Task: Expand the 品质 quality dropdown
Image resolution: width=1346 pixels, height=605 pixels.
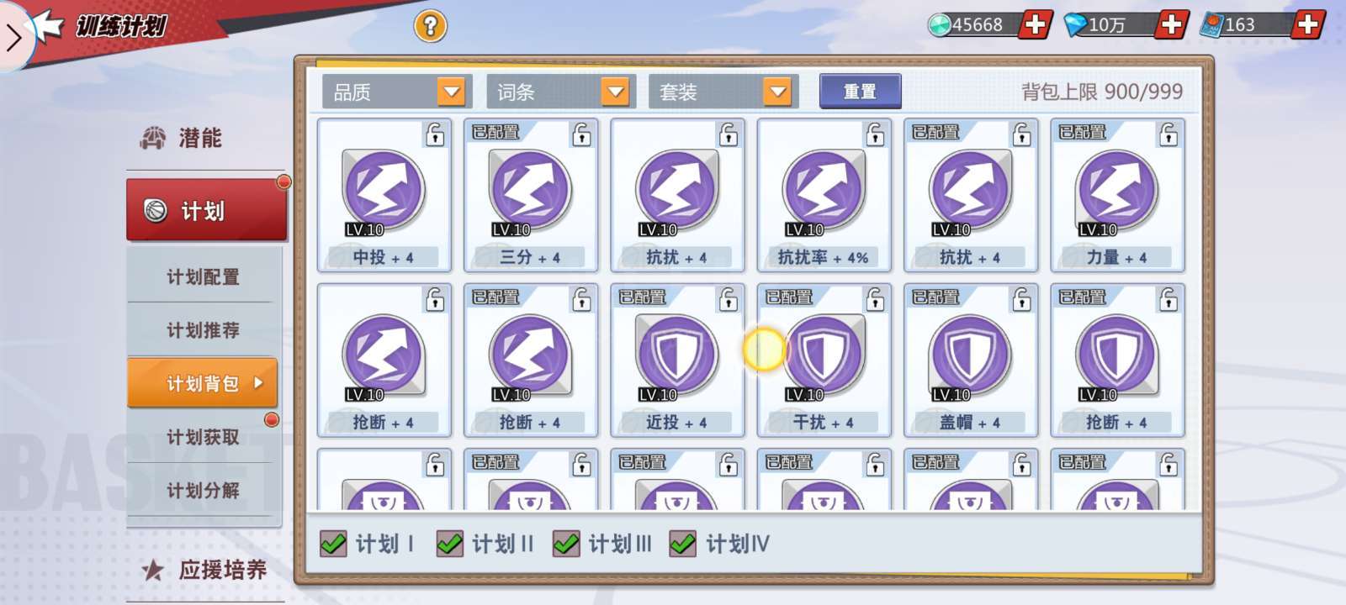Action: [x=395, y=92]
